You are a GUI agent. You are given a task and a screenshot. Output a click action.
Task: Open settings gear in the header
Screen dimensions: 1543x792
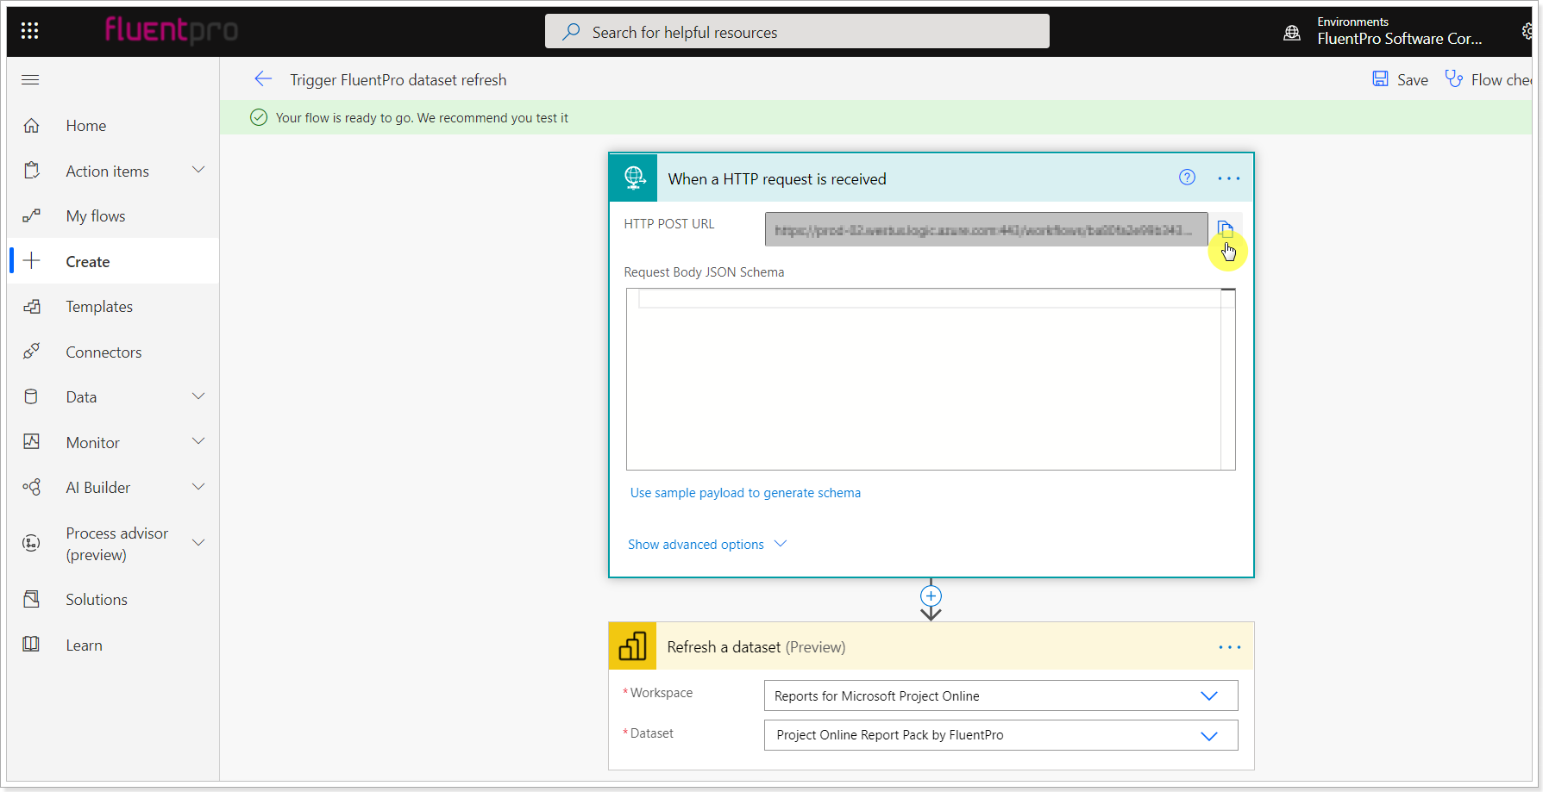pos(1527,31)
